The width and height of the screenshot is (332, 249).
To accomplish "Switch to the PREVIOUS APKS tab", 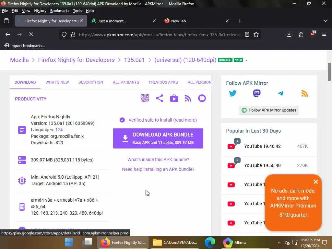I will [163, 82].
